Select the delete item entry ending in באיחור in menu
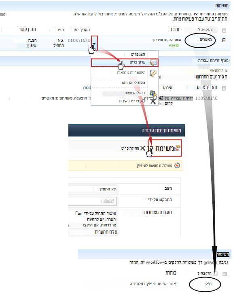This screenshot has width=233, height=294. [x=131, y=101]
